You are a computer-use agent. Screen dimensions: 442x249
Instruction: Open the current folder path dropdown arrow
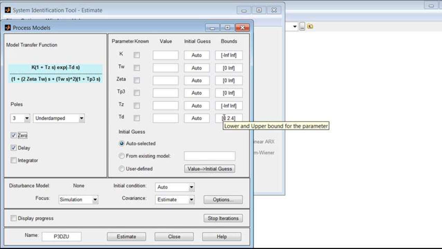tap(295, 27)
